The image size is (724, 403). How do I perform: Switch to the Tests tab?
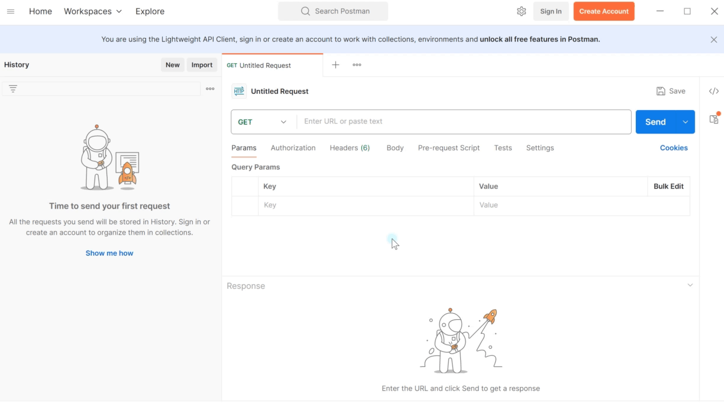503,148
